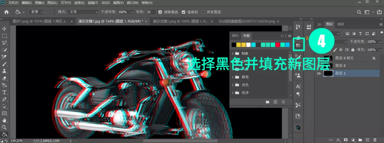Viewport: 384px width, 143px height.
Task: Toggle 消除锯齿 checkbox
Action: click(160, 12)
